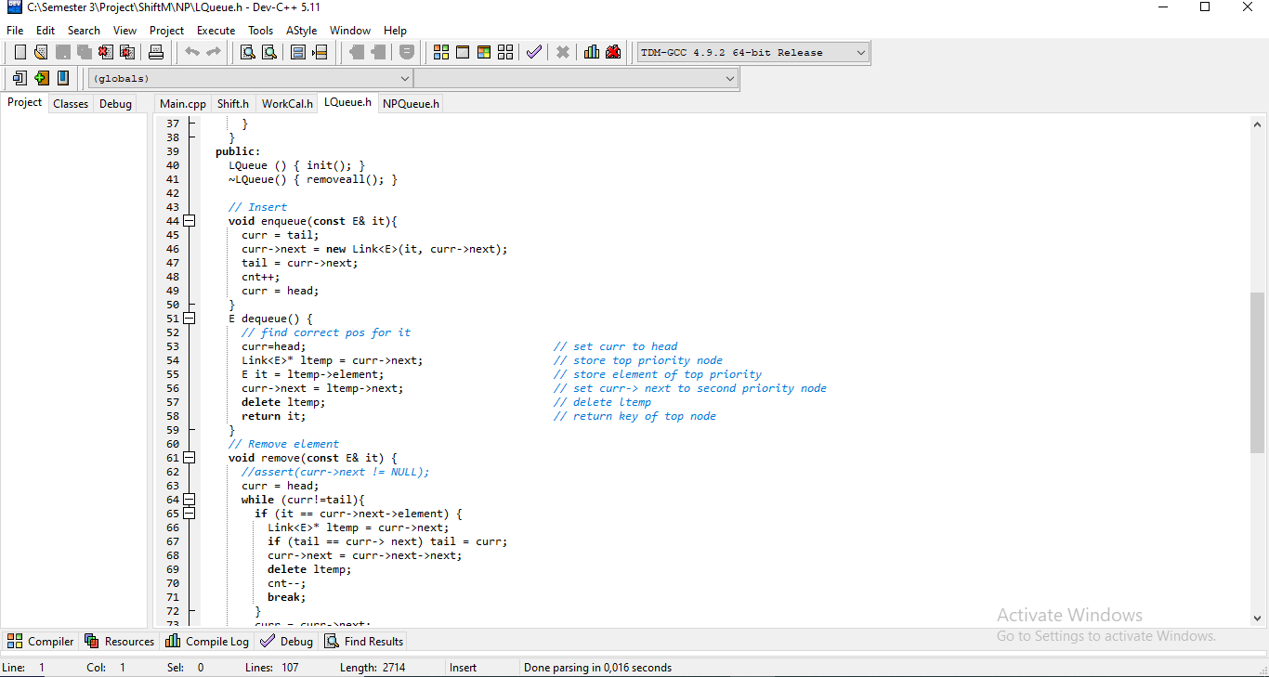Create a new file with the New icon
The height and width of the screenshot is (677, 1269).
point(20,52)
